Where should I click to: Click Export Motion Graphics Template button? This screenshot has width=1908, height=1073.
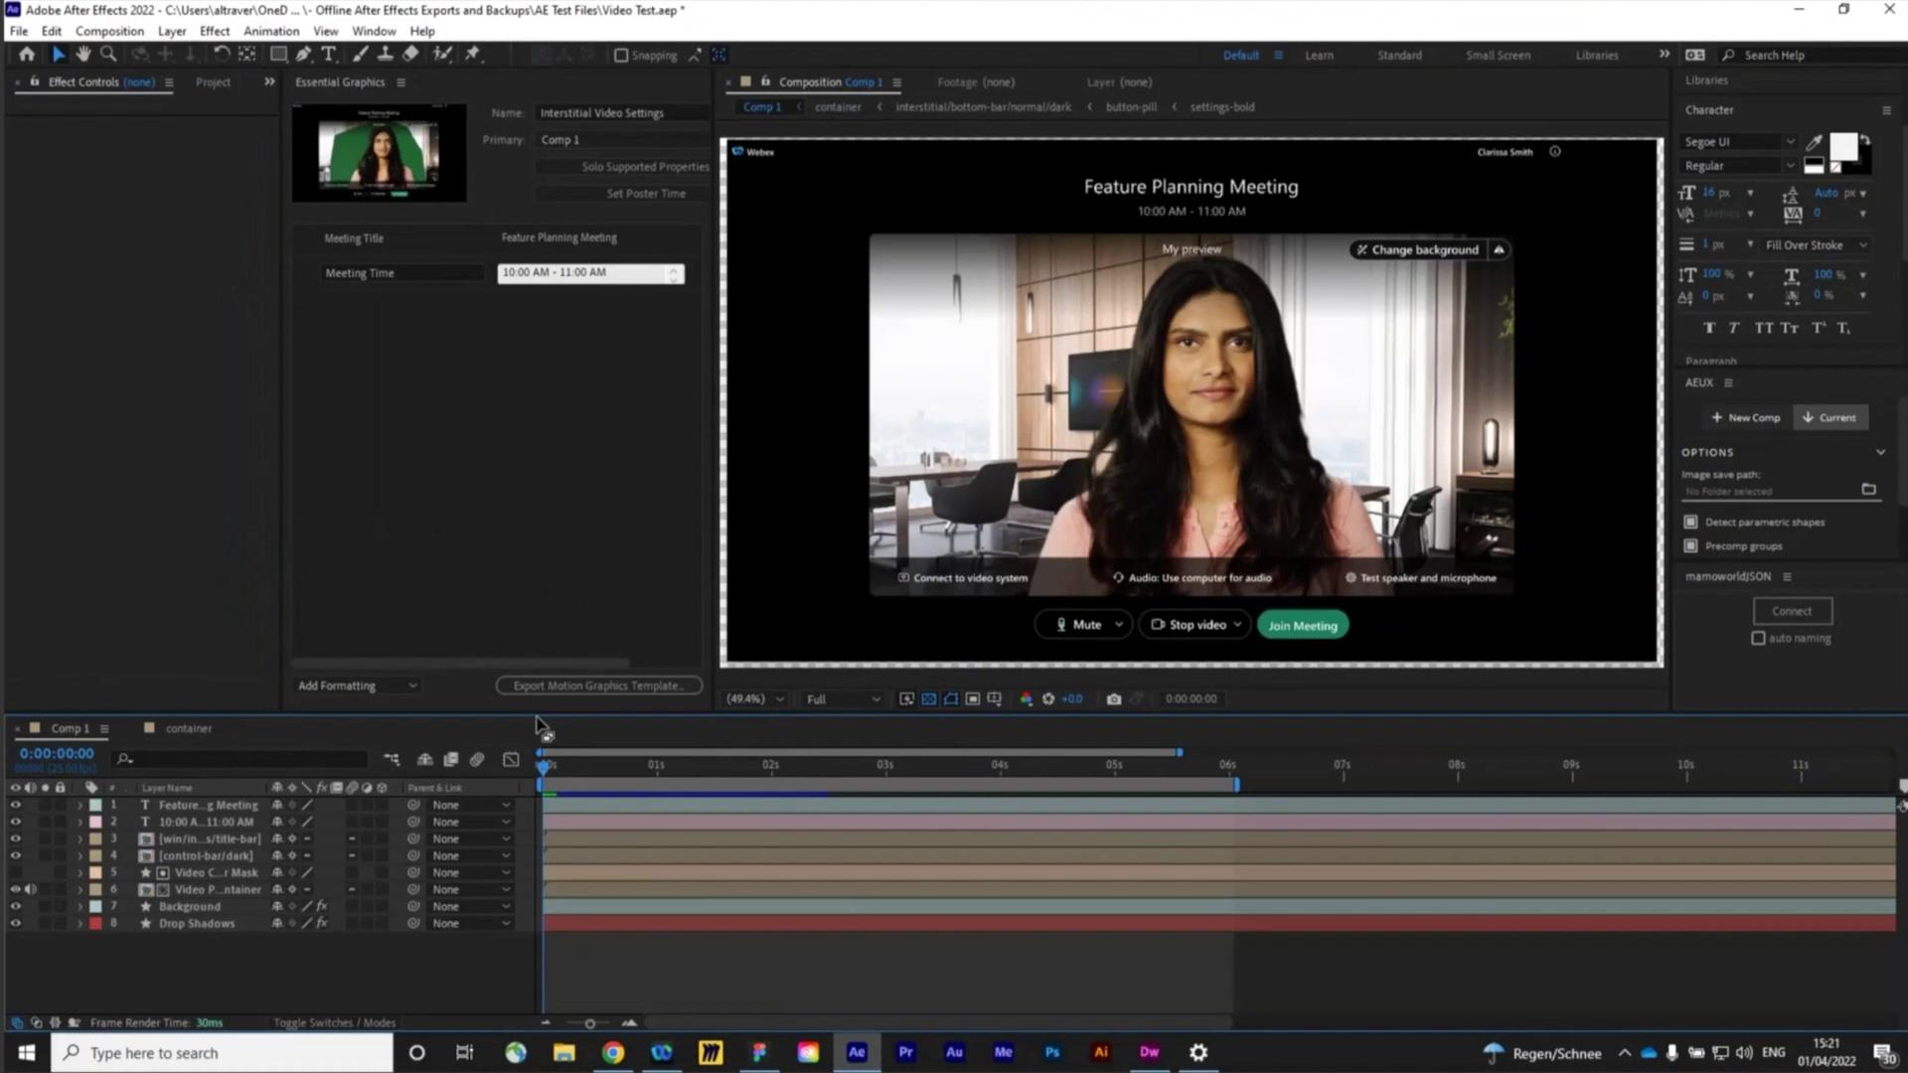pyautogui.click(x=599, y=686)
